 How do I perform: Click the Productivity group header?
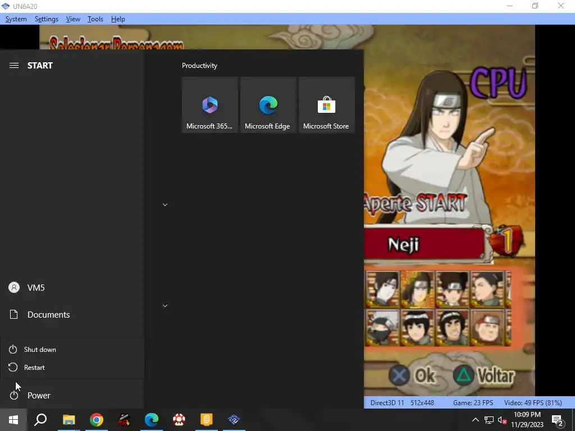199,66
